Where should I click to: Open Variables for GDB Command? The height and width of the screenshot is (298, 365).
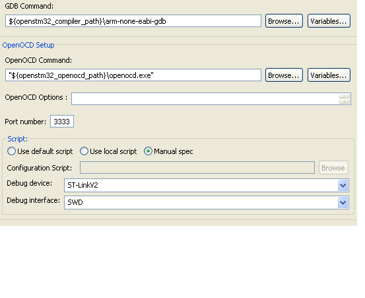[329, 21]
